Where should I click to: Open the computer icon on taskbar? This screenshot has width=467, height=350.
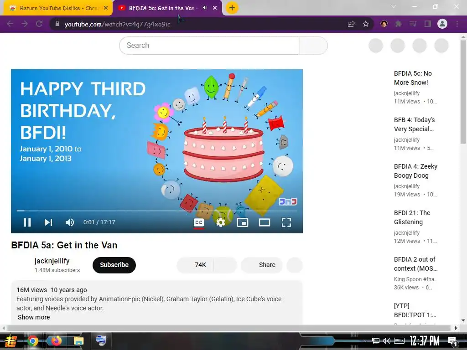coord(101,340)
